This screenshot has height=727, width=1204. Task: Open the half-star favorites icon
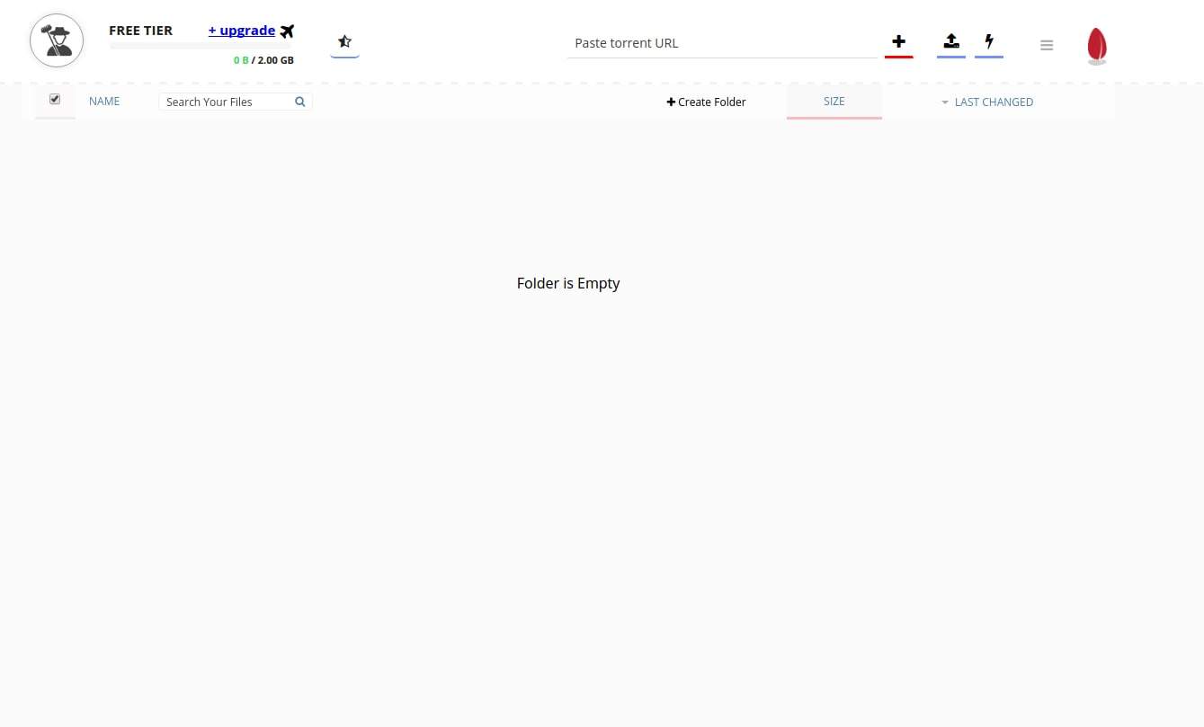(x=344, y=41)
